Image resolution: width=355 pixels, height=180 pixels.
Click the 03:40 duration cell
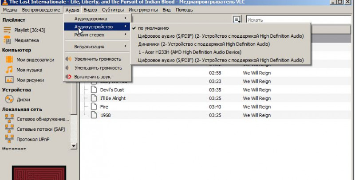pos(215,107)
